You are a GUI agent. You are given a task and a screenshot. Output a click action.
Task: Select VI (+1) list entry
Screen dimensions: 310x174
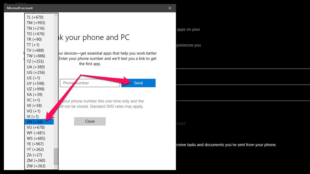coord(39,117)
